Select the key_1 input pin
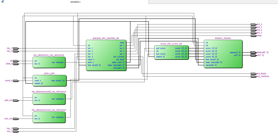Viewport: 278px width, 136px height. point(16,48)
